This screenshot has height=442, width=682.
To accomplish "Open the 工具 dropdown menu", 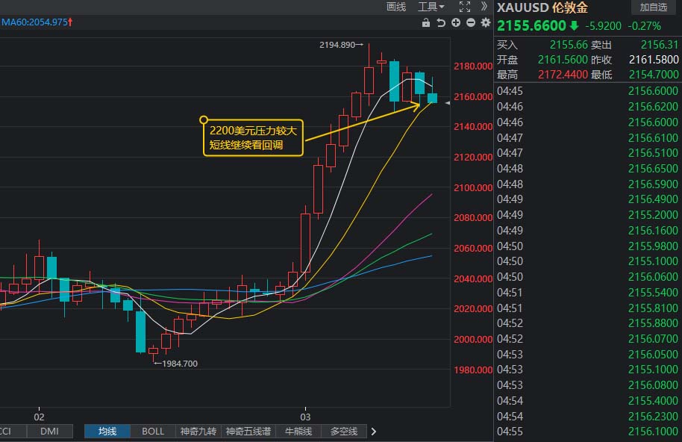I will pos(429,6).
